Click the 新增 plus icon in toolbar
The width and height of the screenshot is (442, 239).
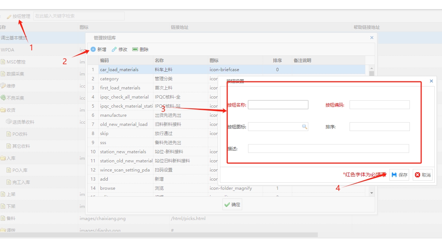click(93, 49)
